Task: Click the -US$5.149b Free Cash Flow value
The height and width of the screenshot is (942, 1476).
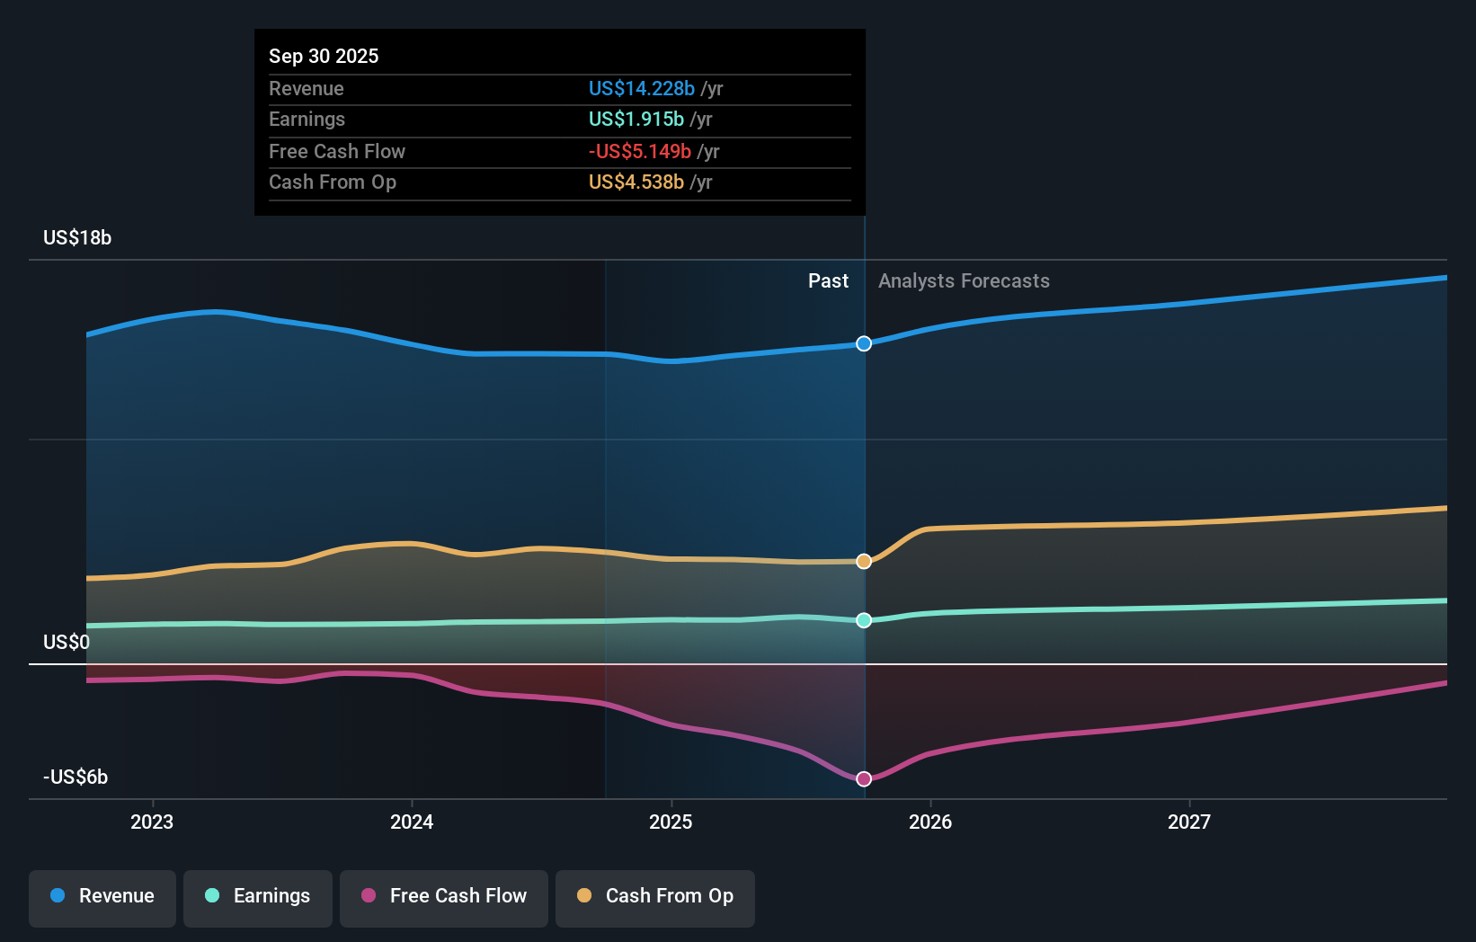Action: (x=639, y=151)
